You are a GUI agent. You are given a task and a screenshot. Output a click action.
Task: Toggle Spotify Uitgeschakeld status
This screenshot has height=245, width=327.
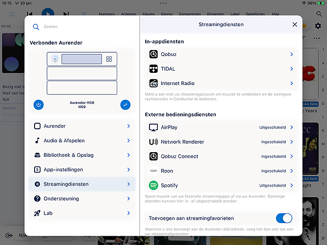click(x=272, y=185)
